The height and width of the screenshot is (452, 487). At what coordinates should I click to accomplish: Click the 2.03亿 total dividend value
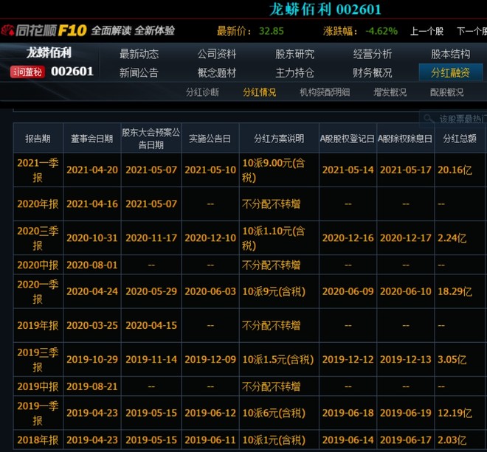coord(452,440)
